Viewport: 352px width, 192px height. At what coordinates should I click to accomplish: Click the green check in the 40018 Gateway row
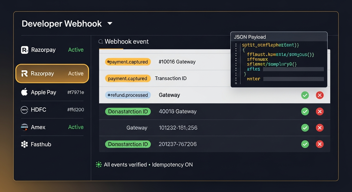coord(305,111)
